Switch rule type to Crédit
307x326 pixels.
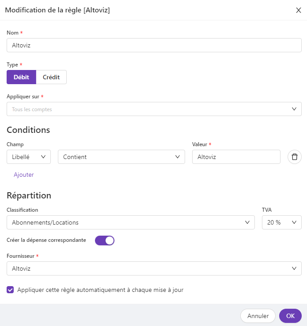[51, 77]
